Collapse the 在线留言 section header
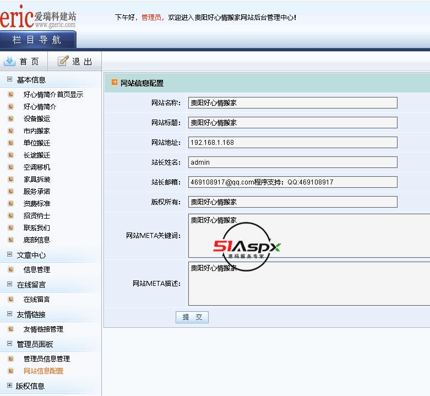 [9, 284]
